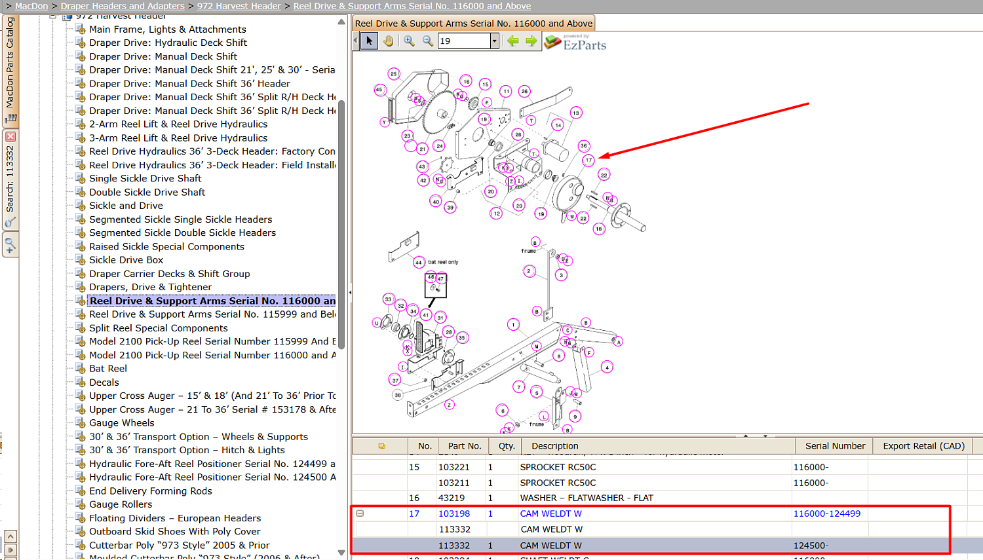Select 3-Arm Reel Lift & Reel Drive Hydraulics

pos(178,138)
